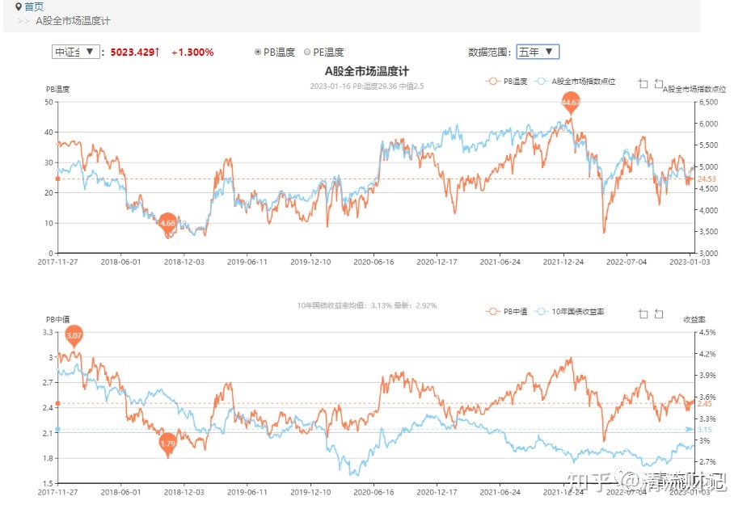Click the 24.53 average line label
This screenshot has height=513, width=747.
point(707,179)
